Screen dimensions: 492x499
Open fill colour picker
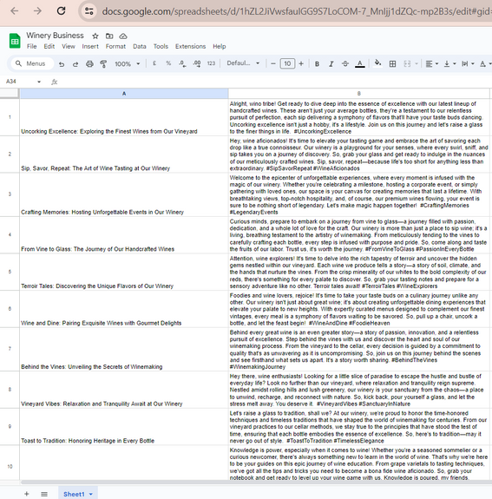click(x=377, y=63)
